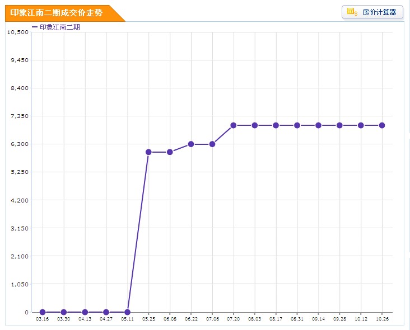The width and height of the screenshot is (410, 330).
Task: Click the data point at 05.11
Action: coord(127,312)
